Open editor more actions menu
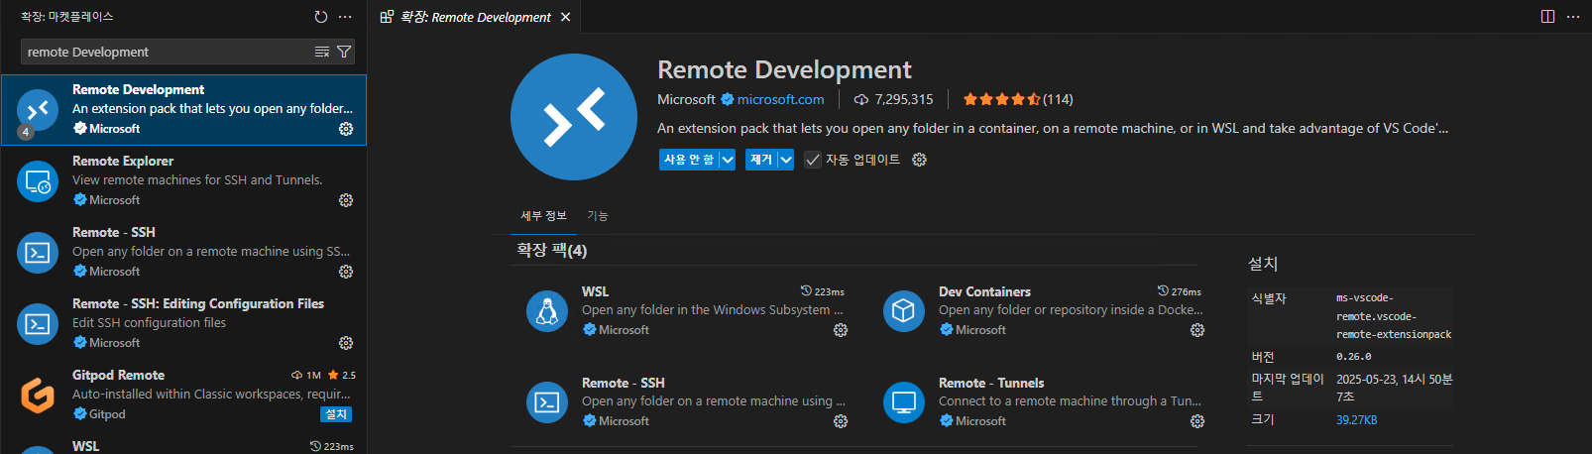This screenshot has height=454, width=1592. (1573, 17)
